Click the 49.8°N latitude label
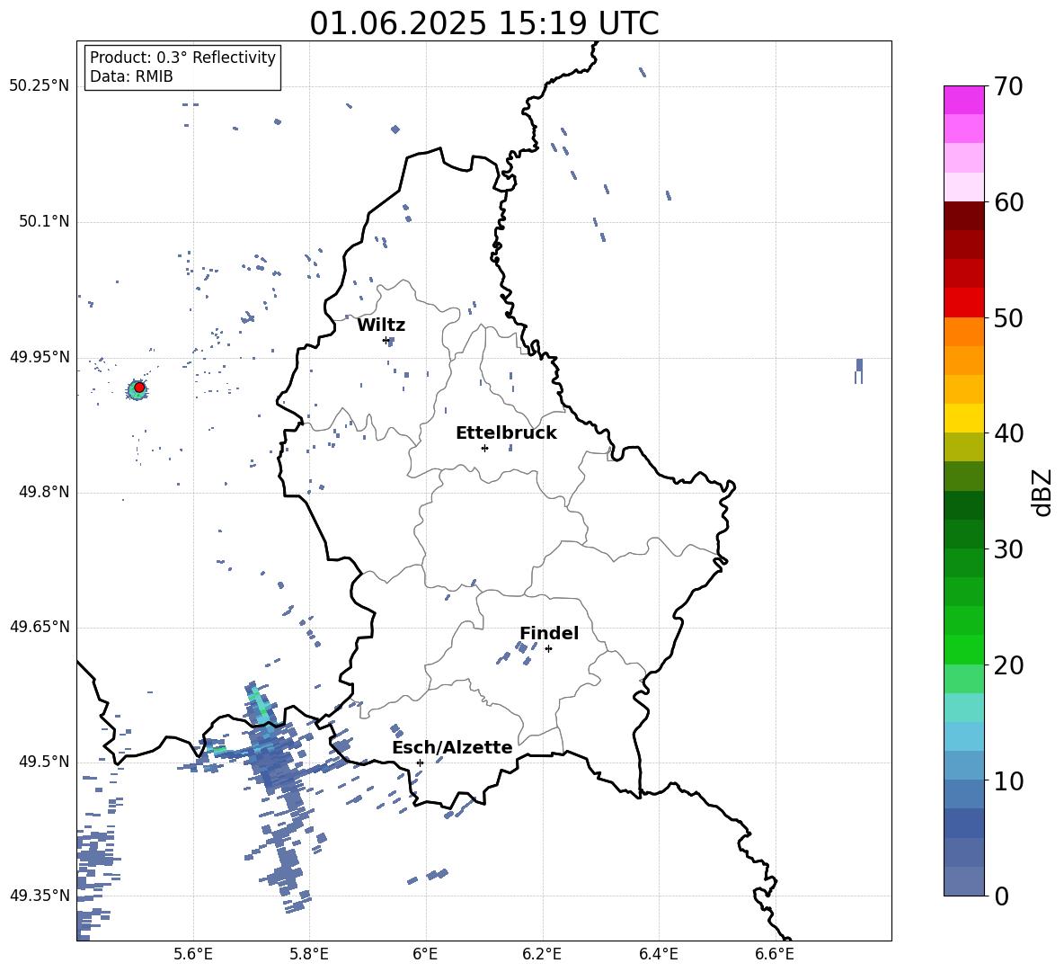1064x972 pixels. [43, 492]
